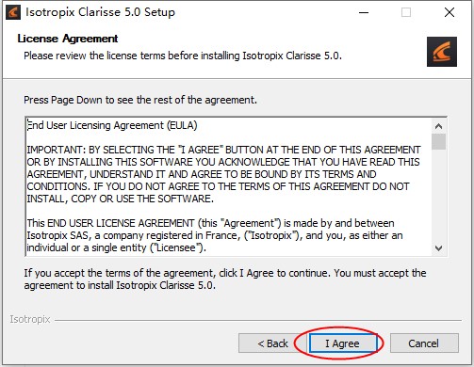Viewport: 474px width, 367px height.
Task: Click the Isotropix branding label
Action: 30,319
